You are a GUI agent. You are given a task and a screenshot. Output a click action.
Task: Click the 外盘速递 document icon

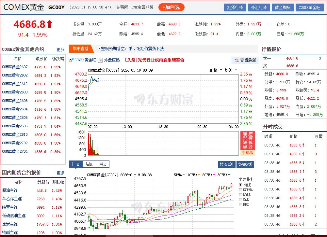(x=101, y=60)
